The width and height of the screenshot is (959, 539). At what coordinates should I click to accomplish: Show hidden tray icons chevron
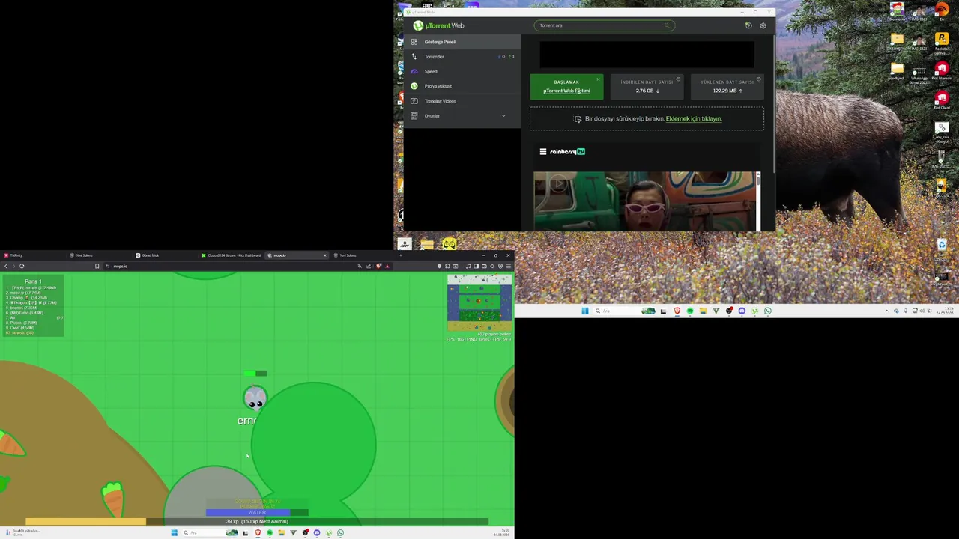click(887, 311)
